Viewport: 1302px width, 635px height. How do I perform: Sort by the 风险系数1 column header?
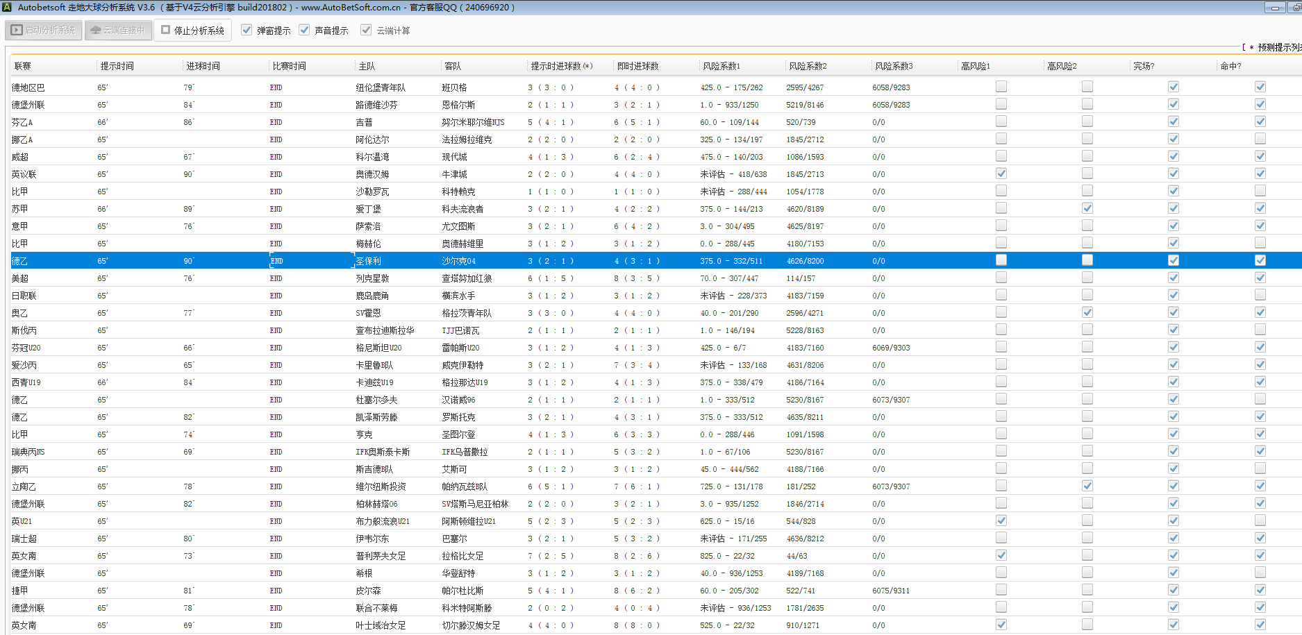pos(721,66)
